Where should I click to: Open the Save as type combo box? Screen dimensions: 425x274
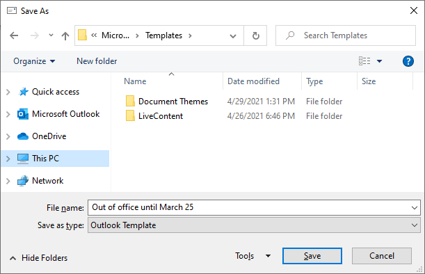(254, 225)
